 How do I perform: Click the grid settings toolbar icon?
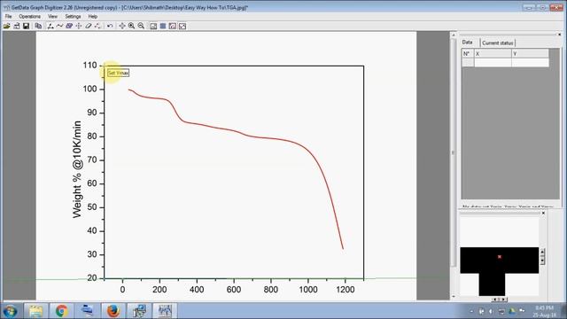(153, 26)
